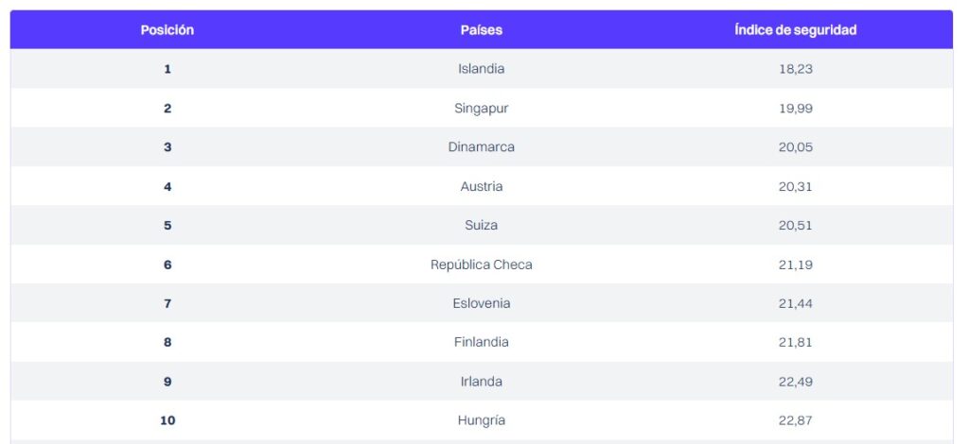Select the Islandia country cell
The height and width of the screenshot is (444, 969).
pyautogui.click(x=482, y=69)
